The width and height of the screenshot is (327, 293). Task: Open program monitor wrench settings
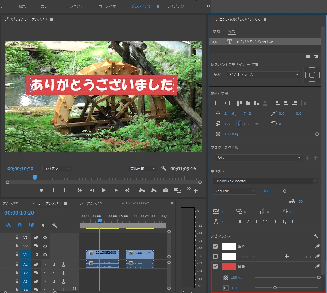[x=164, y=168]
